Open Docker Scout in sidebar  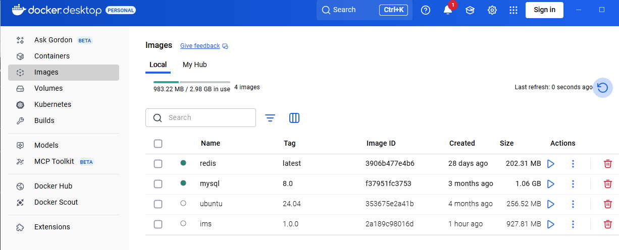[64, 202]
